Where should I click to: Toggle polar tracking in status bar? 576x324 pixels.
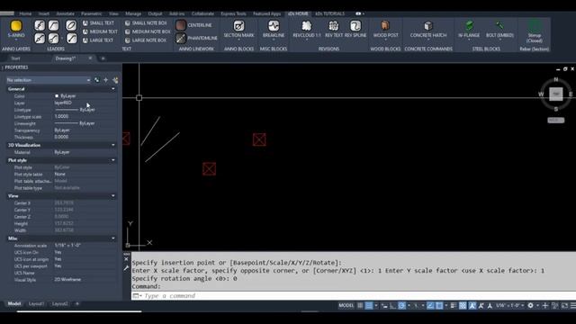click(x=402, y=306)
